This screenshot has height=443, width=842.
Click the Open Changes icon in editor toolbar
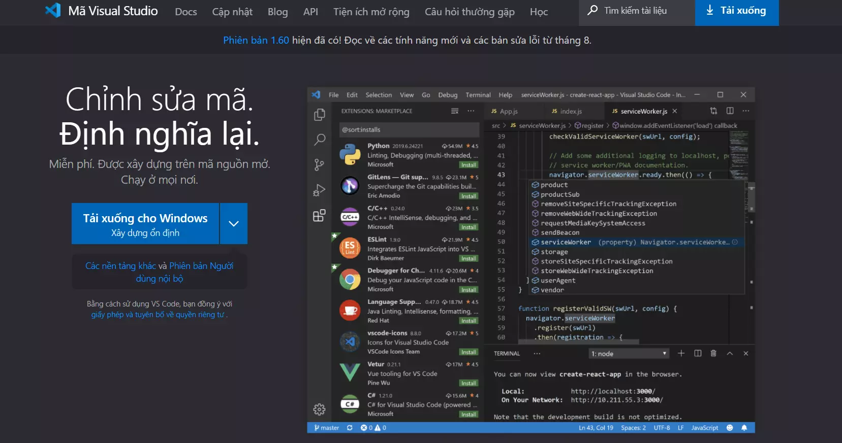(713, 111)
